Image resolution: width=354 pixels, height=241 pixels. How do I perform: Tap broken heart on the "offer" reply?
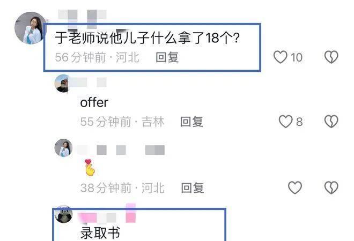point(331,122)
